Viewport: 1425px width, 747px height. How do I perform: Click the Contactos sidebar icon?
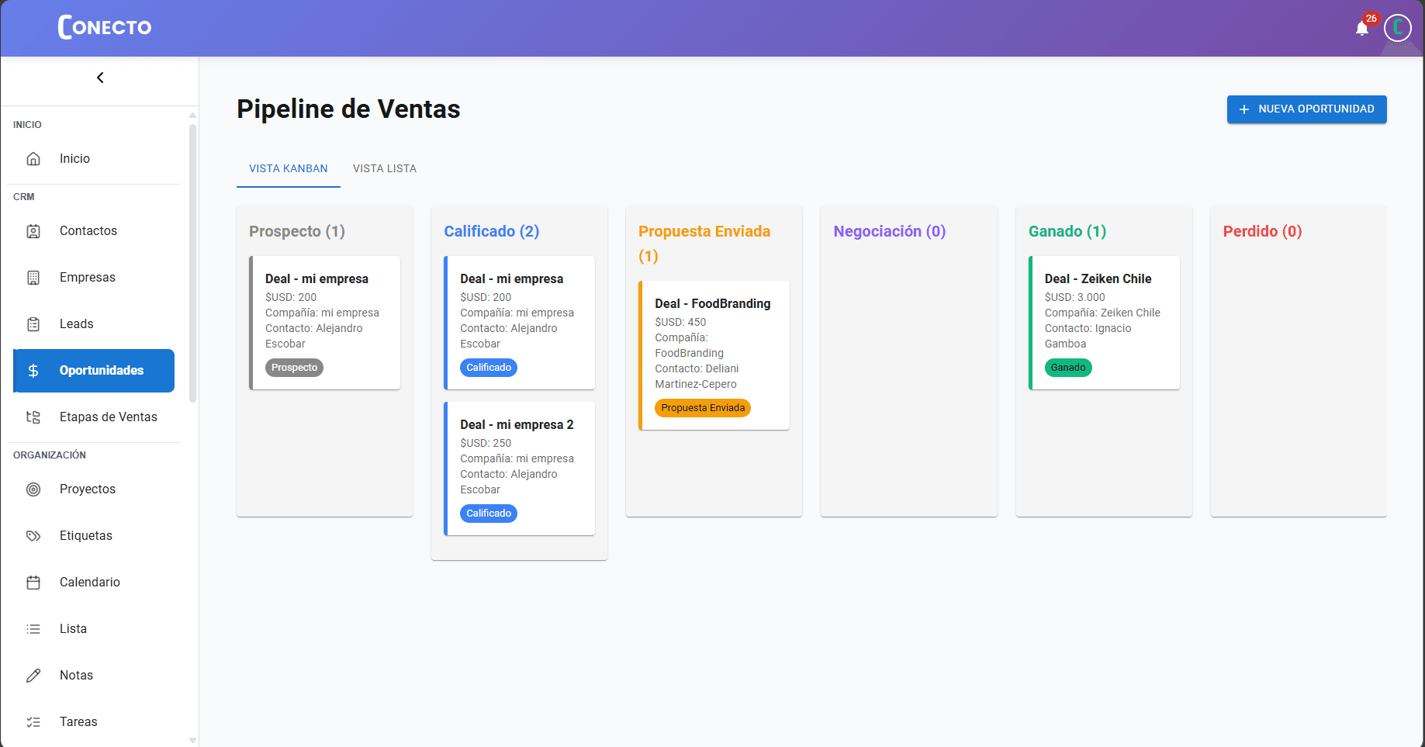click(x=33, y=231)
